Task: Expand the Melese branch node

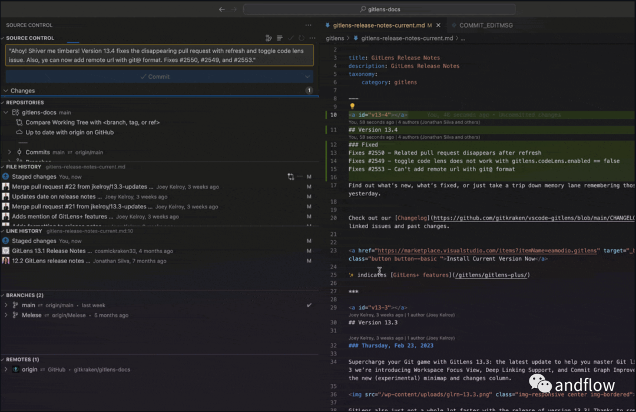Action: click(6, 315)
